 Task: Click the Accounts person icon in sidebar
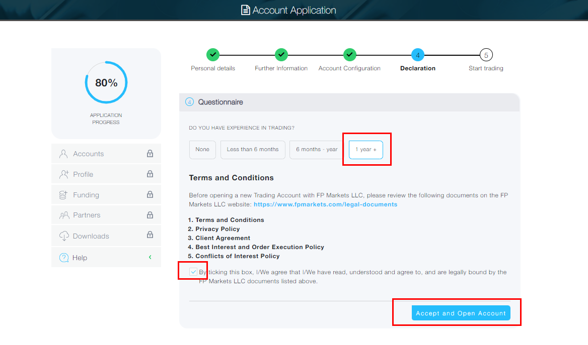tap(63, 154)
